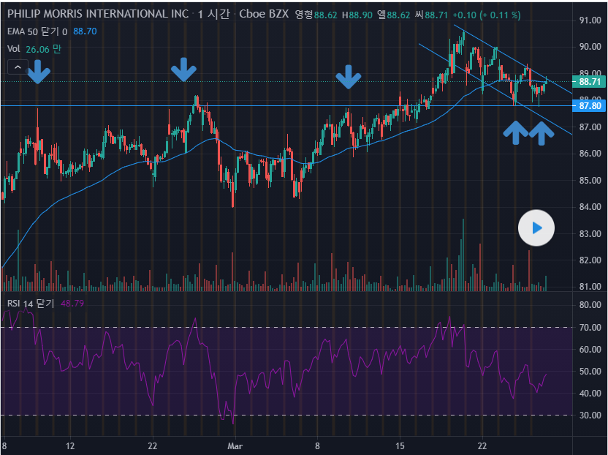The image size is (608, 455).
Task: Click the Philip Morris International Inc symbol title
Action: coord(97,15)
